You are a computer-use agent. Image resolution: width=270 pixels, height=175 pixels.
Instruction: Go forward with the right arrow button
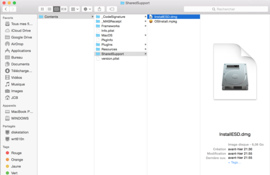pyautogui.click(x=13, y=9)
